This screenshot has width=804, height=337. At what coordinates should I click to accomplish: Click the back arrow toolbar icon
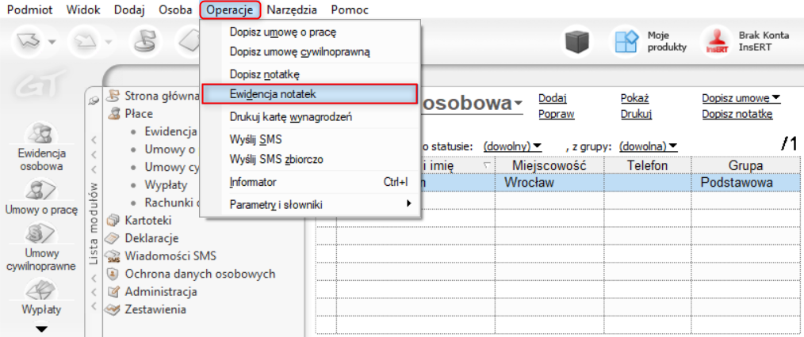(x=27, y=41)
